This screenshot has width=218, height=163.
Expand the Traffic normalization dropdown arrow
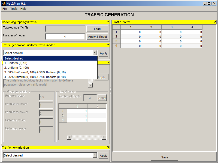(95, 155)
